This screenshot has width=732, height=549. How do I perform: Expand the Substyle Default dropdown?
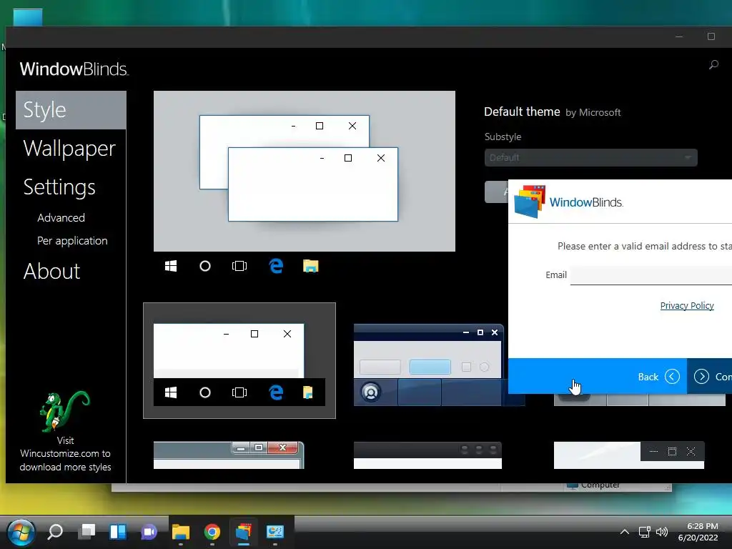(x=590, y=158)
